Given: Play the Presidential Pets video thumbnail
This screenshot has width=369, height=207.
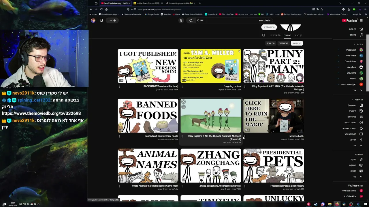Looking at the screenshot, I should (x=274, y=166).
